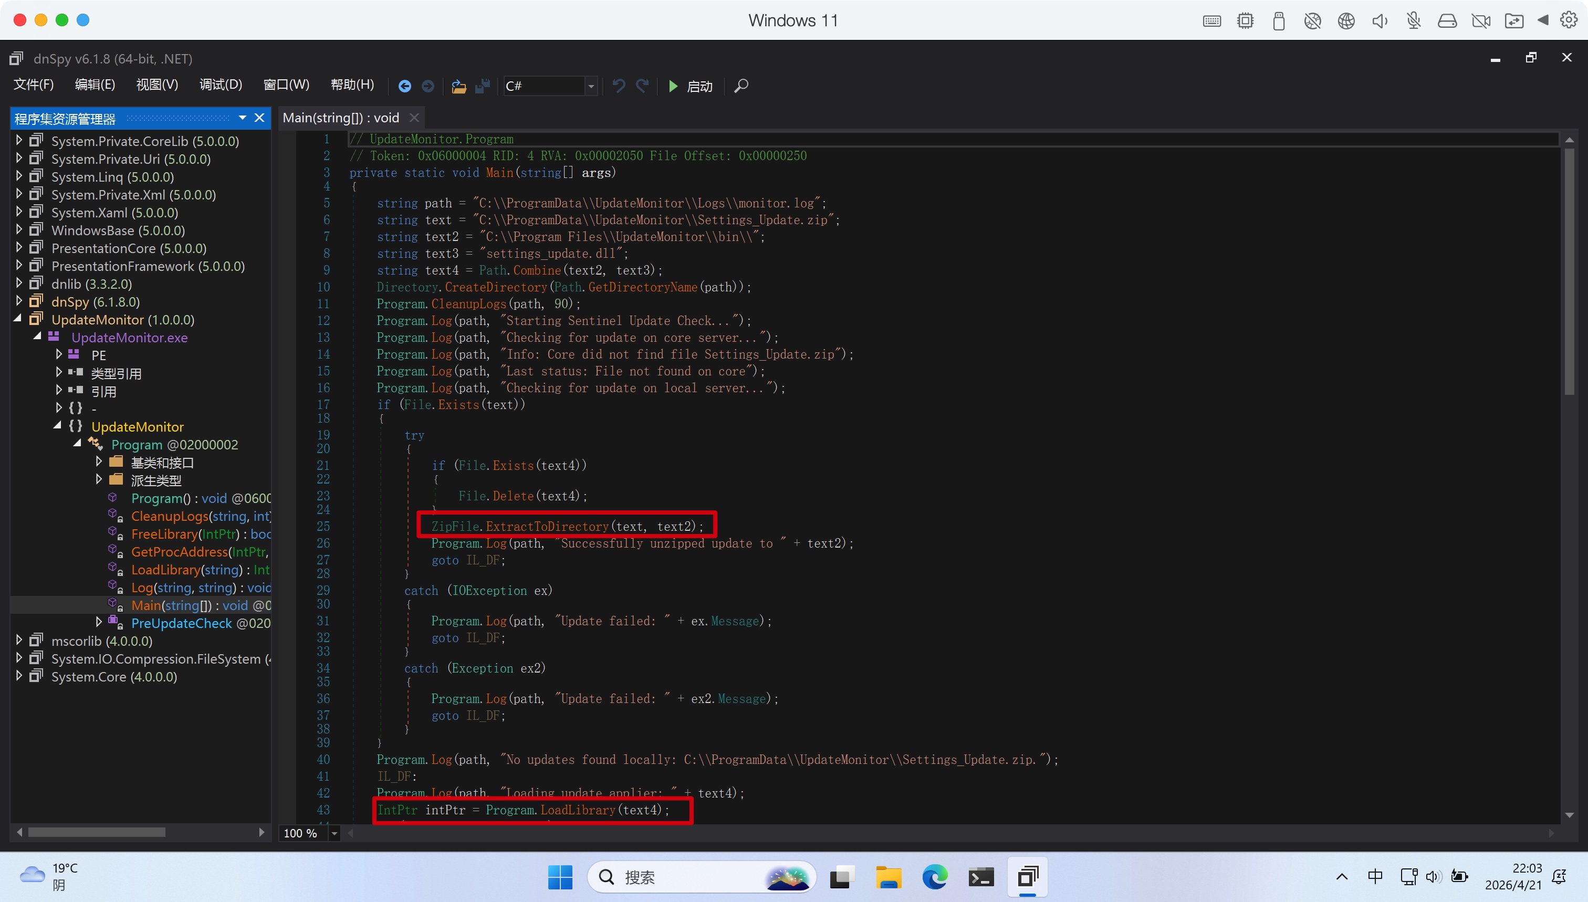The image size is (1588, 902).
Task: Close the assembly explorer panel
Action: [259, 118]
